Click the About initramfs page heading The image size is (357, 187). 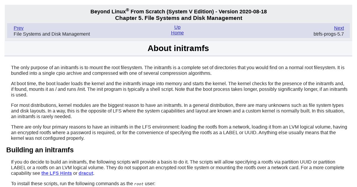178,48
